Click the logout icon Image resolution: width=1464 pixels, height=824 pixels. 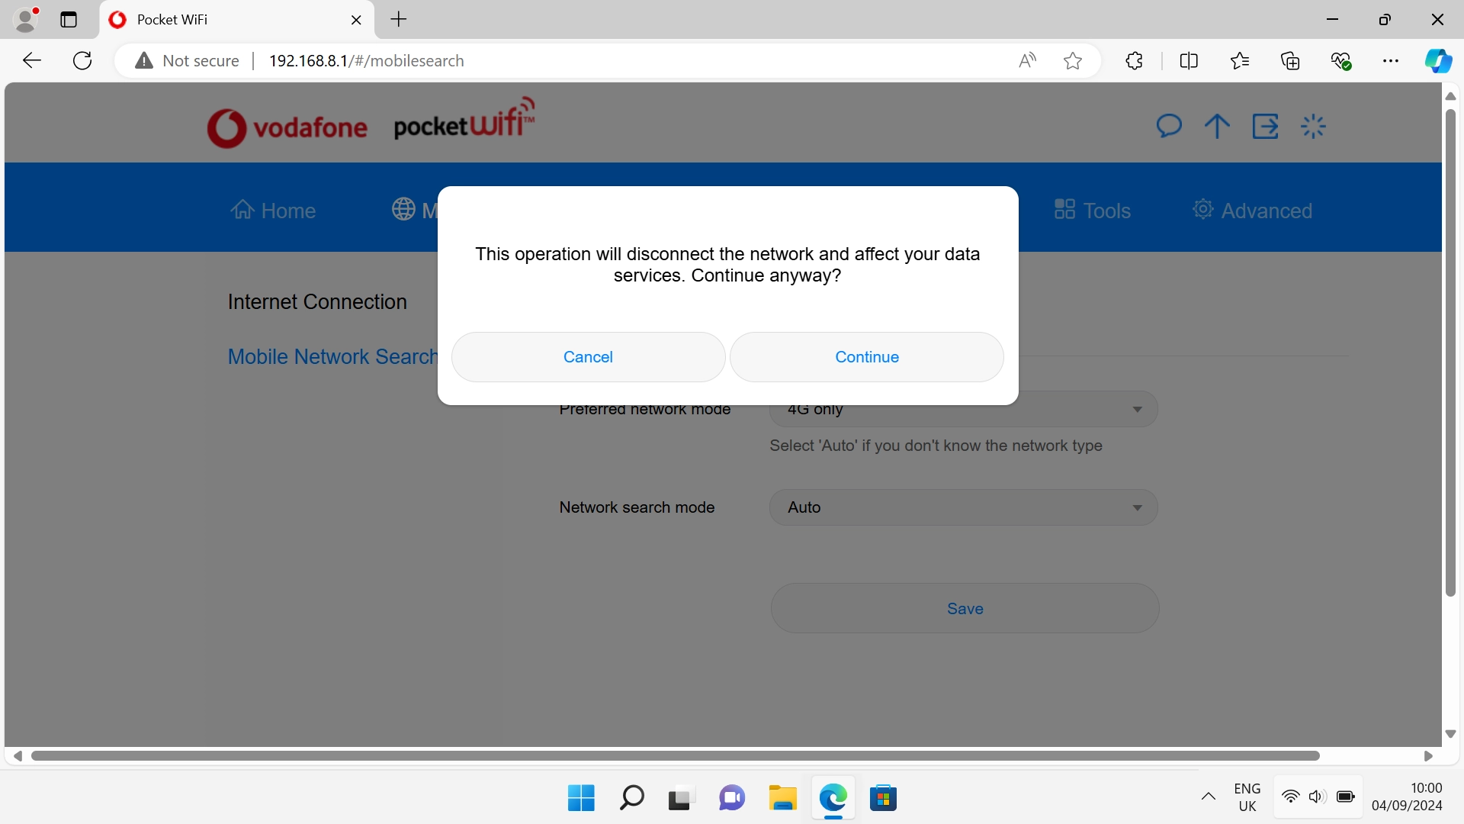1266,126
